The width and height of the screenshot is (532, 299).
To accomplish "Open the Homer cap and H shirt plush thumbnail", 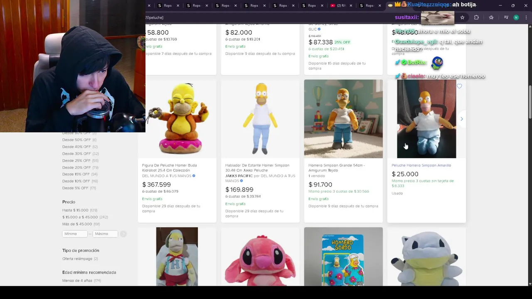I will pyautogui.click(x=177, y=257).
